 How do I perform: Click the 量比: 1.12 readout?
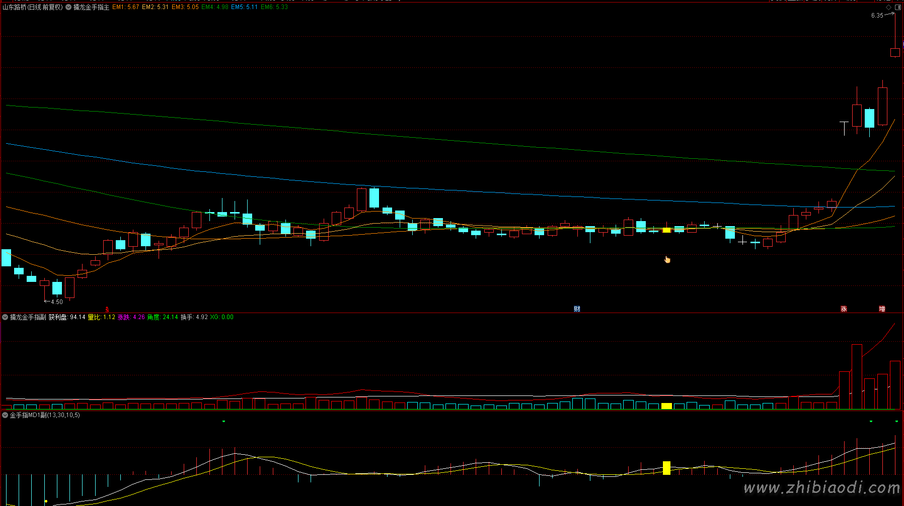tap(102, 317)
